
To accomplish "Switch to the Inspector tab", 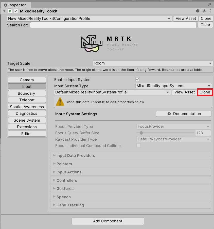I will 16,5.
